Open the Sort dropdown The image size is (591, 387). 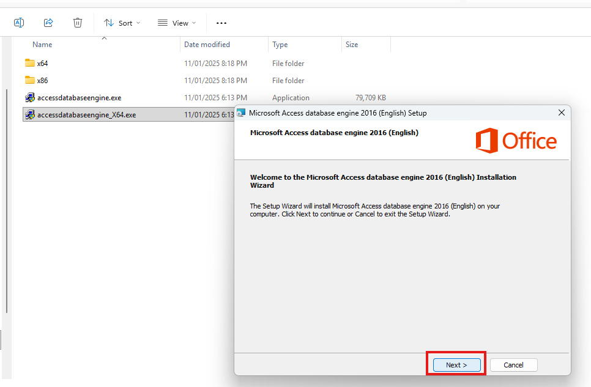coord(122,23)
